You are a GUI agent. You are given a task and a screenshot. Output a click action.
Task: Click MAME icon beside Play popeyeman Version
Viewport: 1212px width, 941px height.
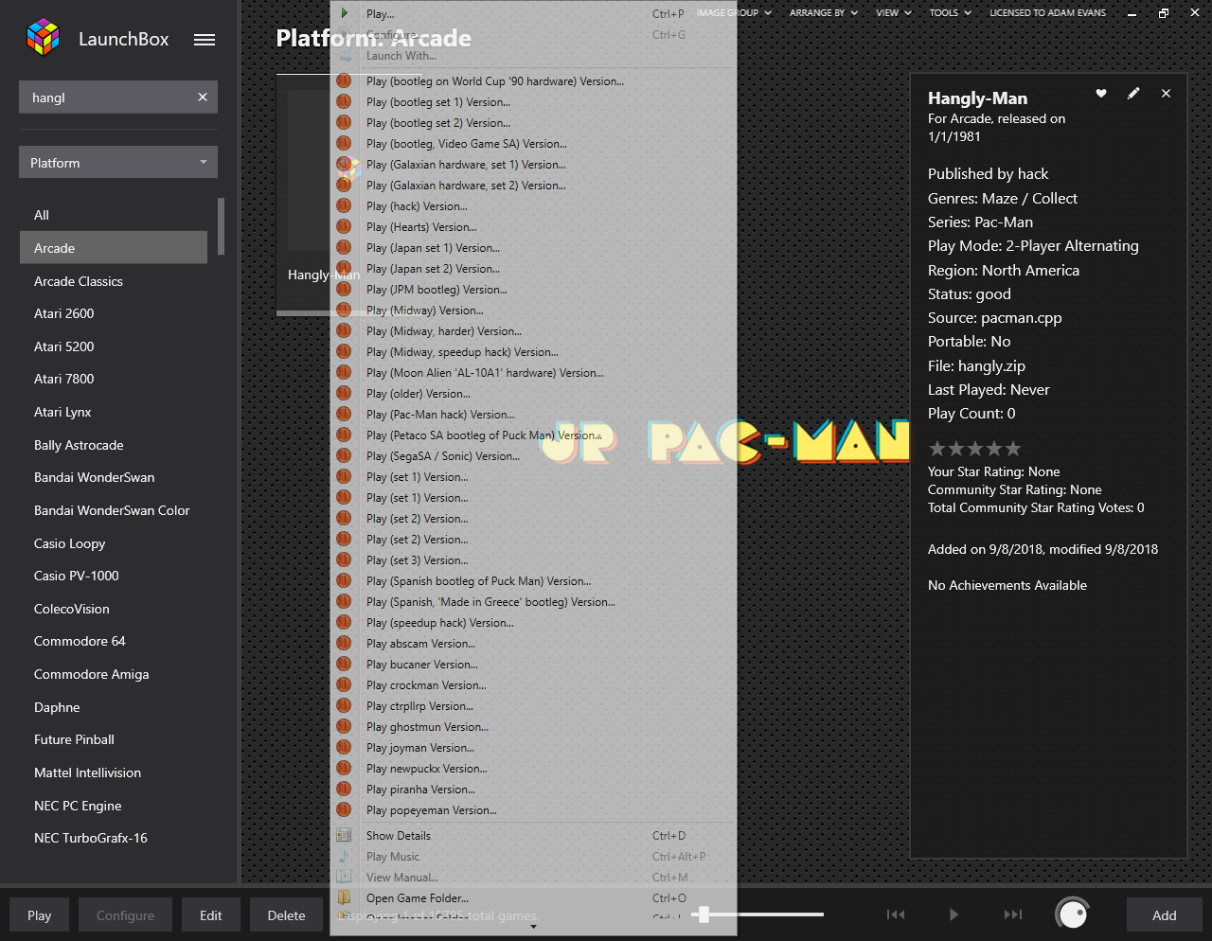(344, 809)
